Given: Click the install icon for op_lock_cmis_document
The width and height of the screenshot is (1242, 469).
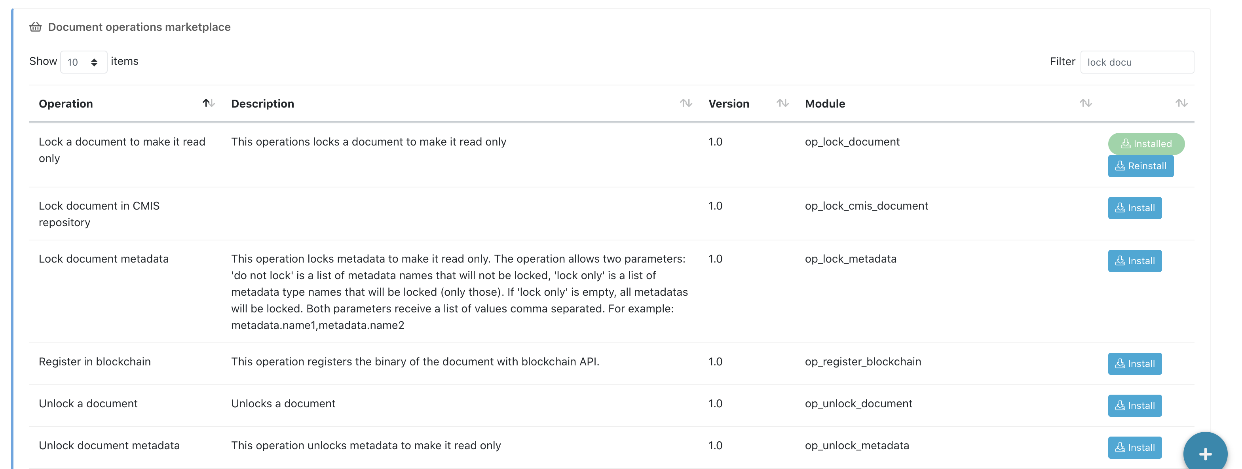Looking at the screenshot, I should coord(1120,208).
